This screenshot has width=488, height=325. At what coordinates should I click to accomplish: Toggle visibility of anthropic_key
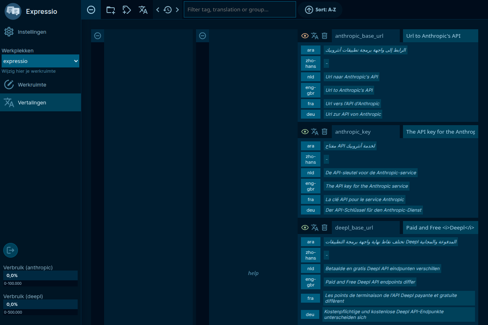(x=305, y=132)
